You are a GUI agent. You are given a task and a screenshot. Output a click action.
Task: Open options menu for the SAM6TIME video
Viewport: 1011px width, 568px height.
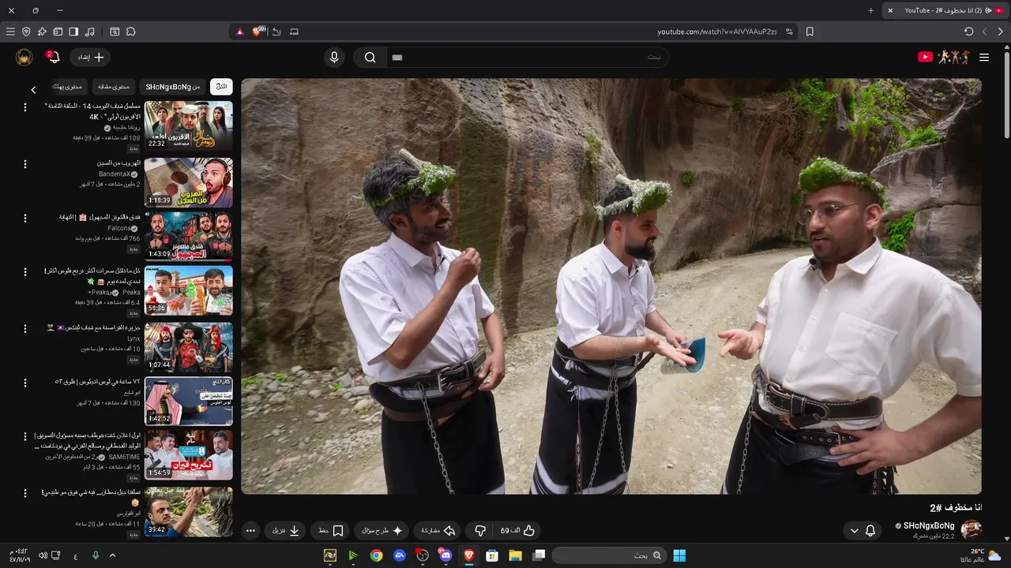[25, 436]
